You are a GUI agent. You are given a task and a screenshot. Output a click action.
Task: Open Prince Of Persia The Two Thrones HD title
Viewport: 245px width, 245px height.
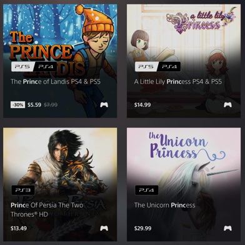[47, 209]
